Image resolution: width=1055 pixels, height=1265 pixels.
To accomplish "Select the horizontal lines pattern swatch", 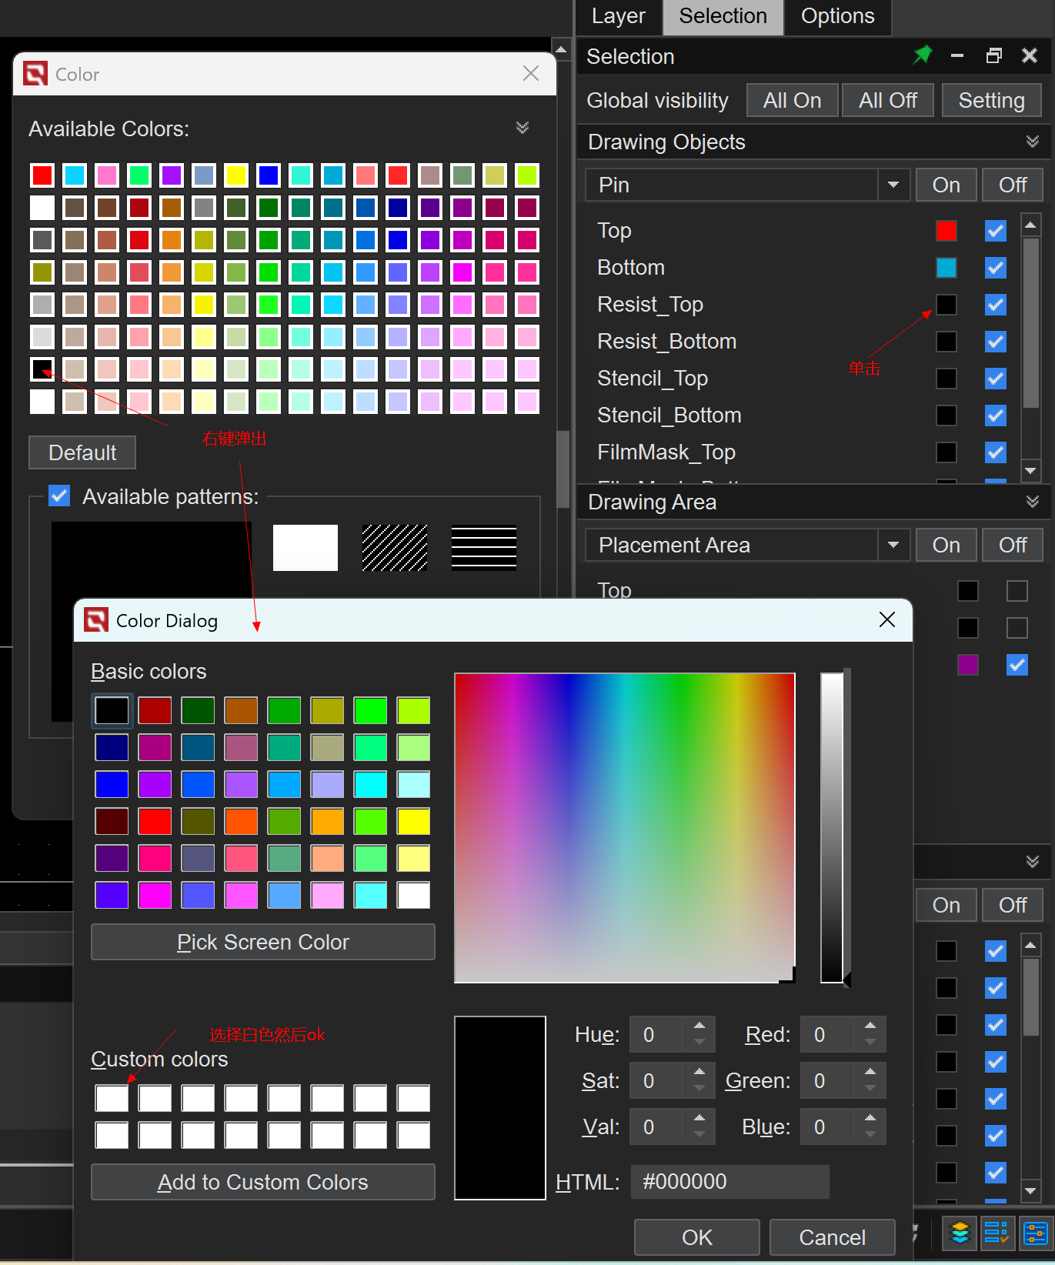I will pyautogui.click(x=484, y=548).
